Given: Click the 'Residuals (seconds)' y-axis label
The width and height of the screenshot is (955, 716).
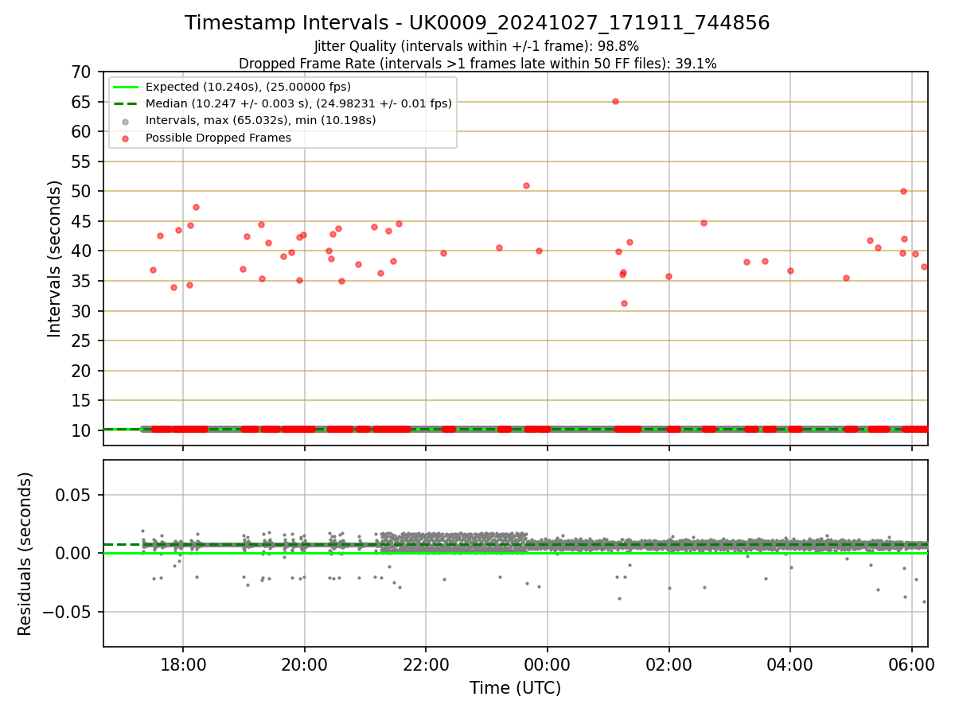Looking at the screenshot, I should [x=25, y=554].
